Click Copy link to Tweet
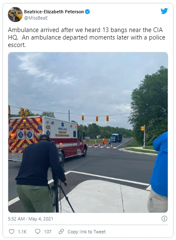The height and width of the screenshot is (240, 176). [87, 232]
